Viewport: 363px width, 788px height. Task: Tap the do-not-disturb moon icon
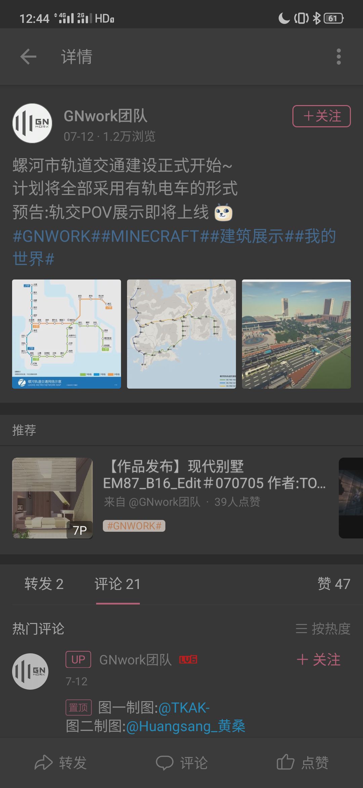point(284,18)
